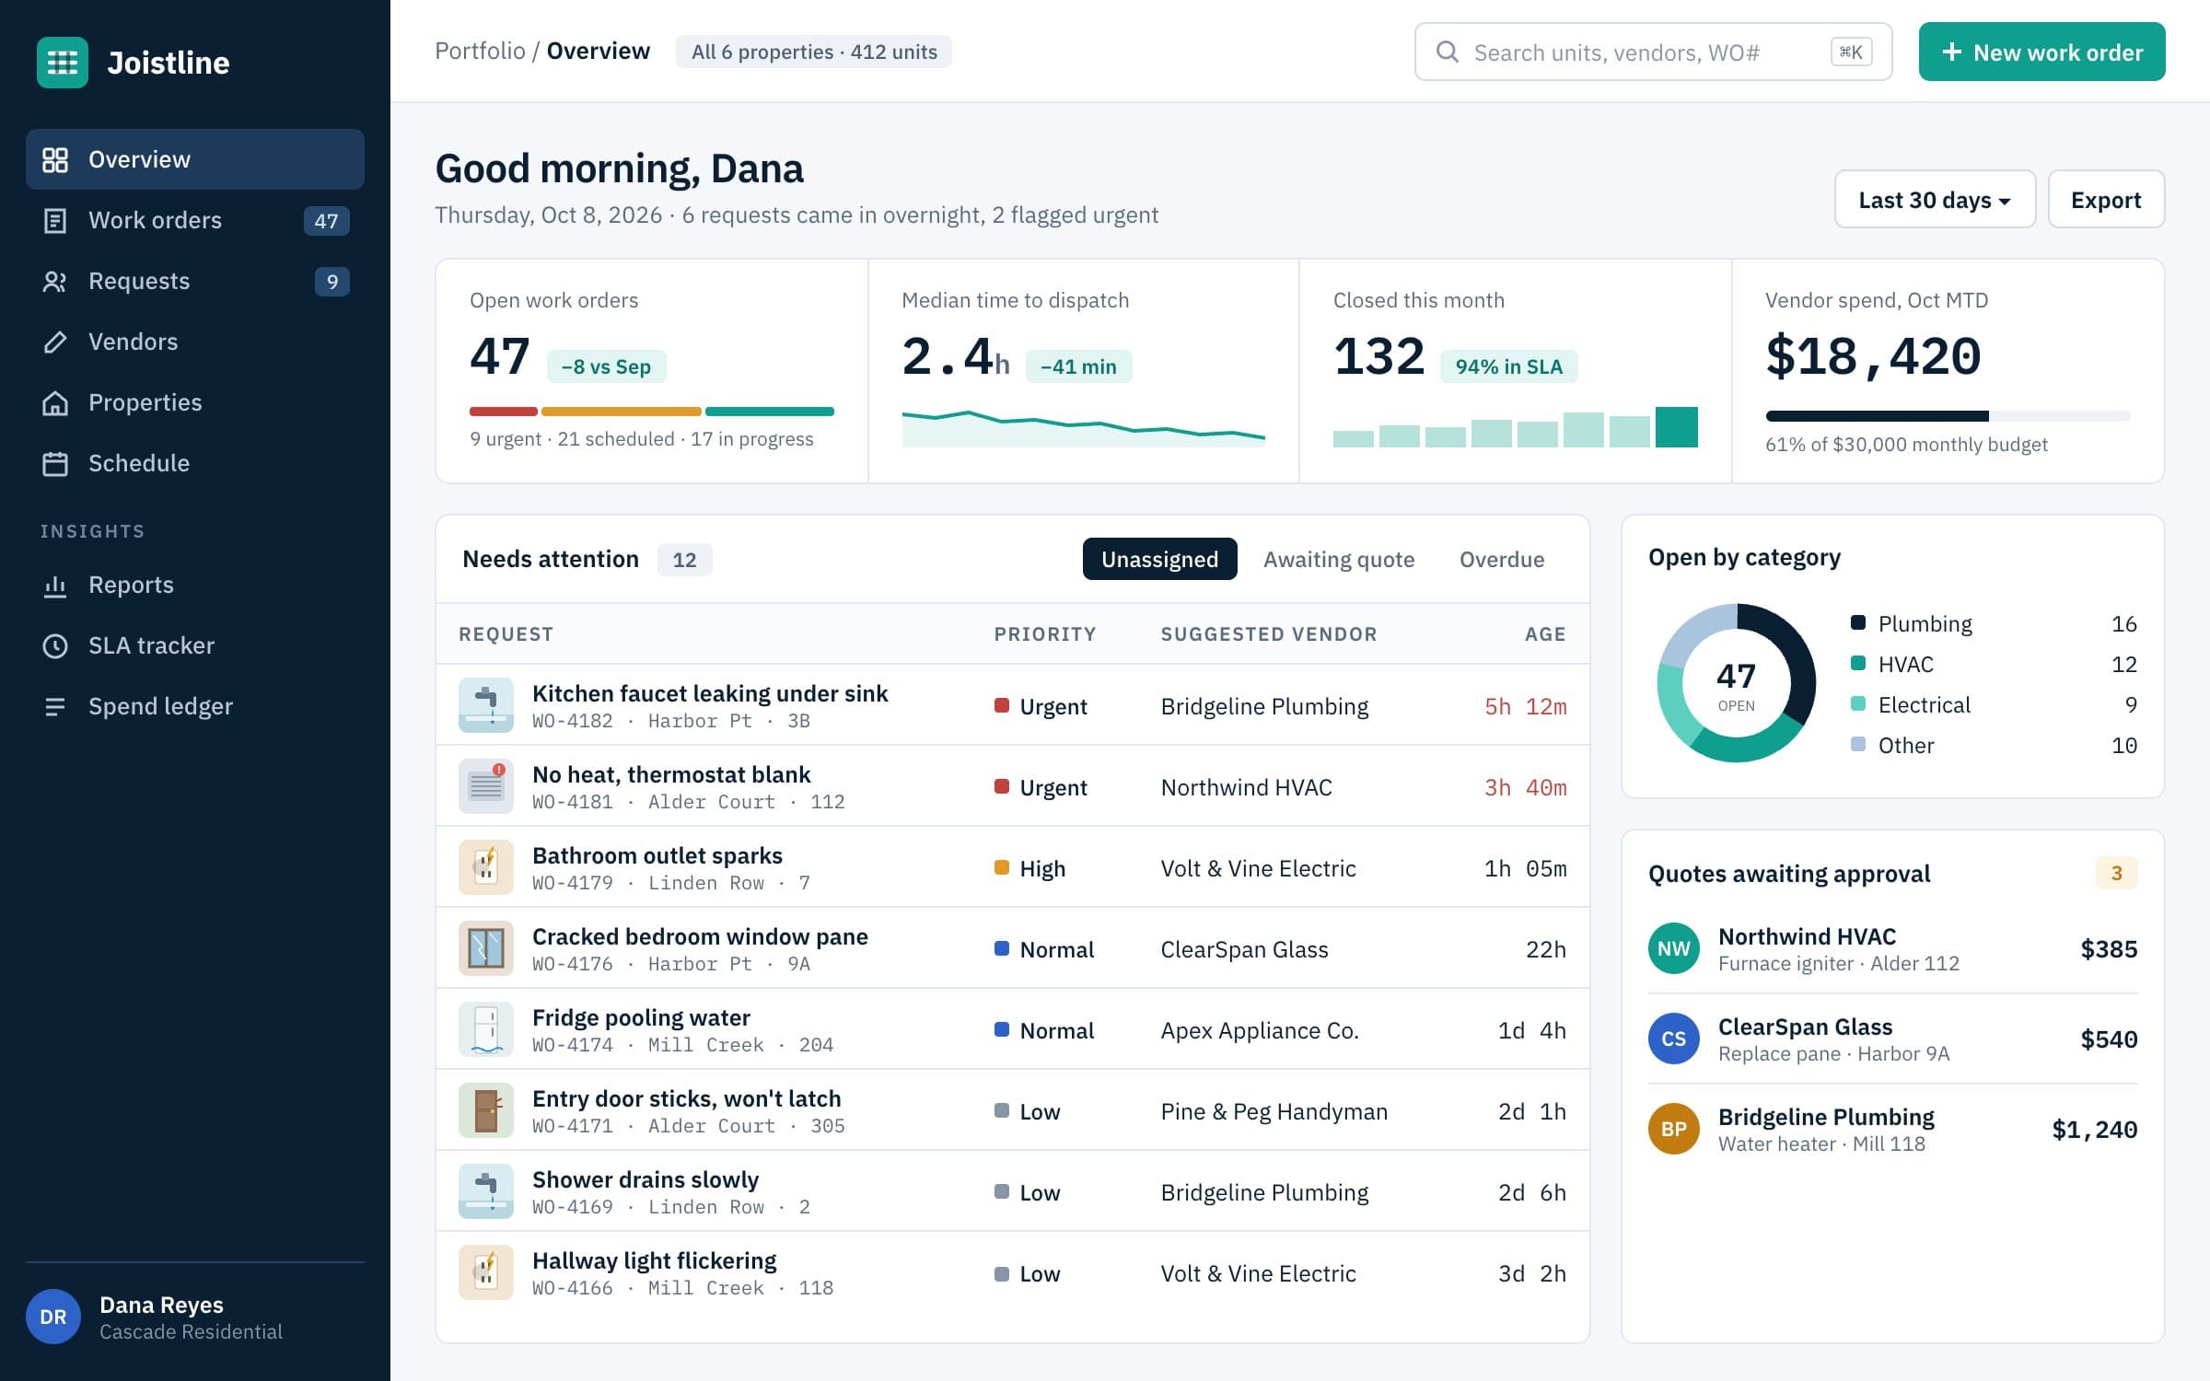
Task: Click the Quotes awaiting approval 3 badge
Action: pos(2116,873)
